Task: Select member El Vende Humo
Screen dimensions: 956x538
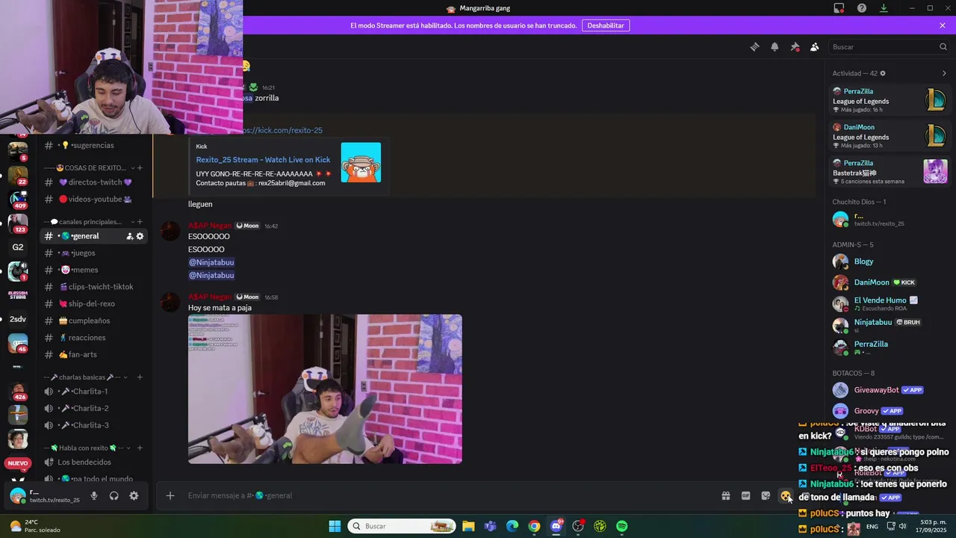Action: click(x=890, y=303)
